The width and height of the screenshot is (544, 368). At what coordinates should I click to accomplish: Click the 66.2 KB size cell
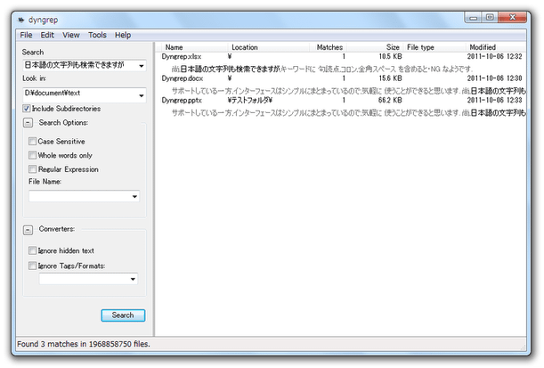(x=390, y=101)
